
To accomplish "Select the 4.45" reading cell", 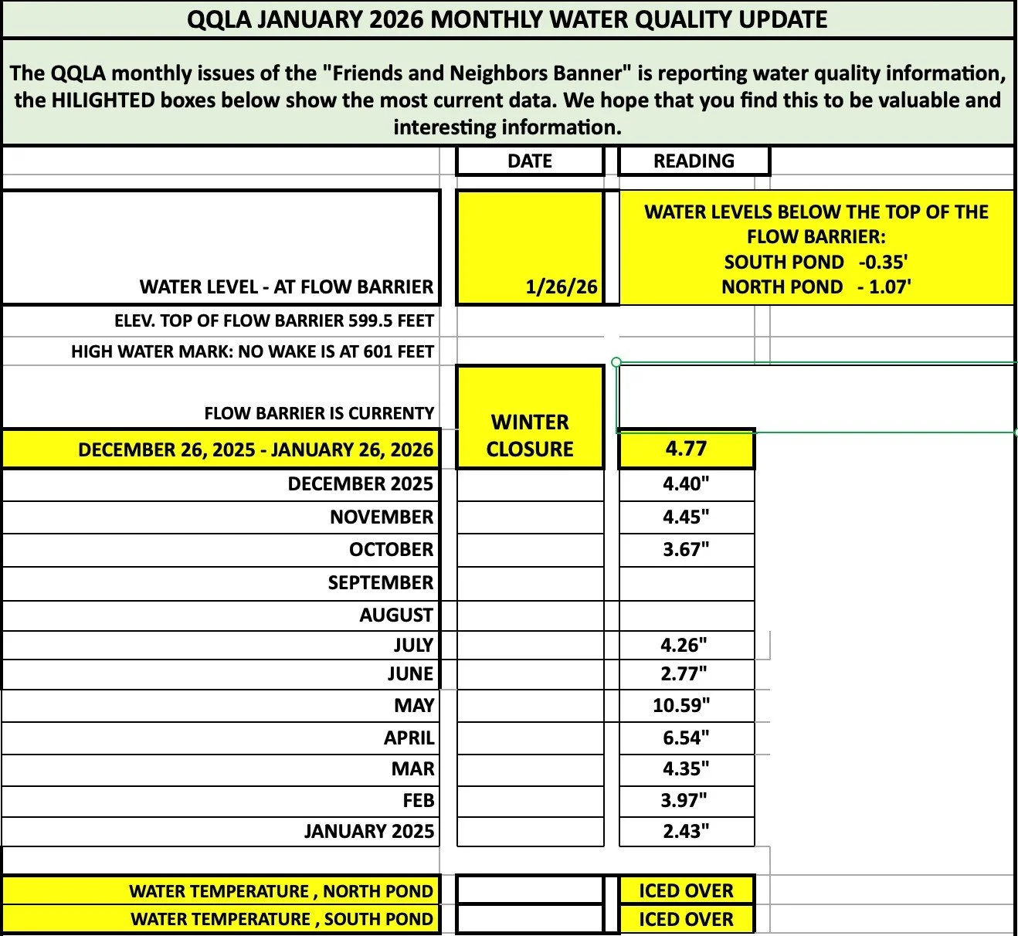I will 686,517.
